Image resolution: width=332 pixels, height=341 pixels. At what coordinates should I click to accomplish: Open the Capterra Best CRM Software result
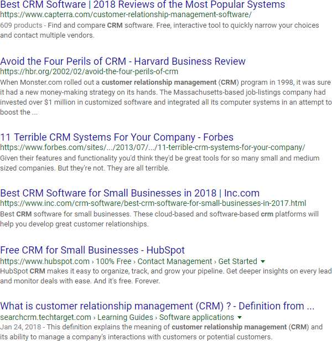click(x=143, y=6)
